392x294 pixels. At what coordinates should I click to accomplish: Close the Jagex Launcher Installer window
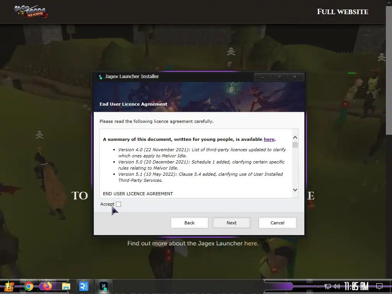tap(295, 77)
